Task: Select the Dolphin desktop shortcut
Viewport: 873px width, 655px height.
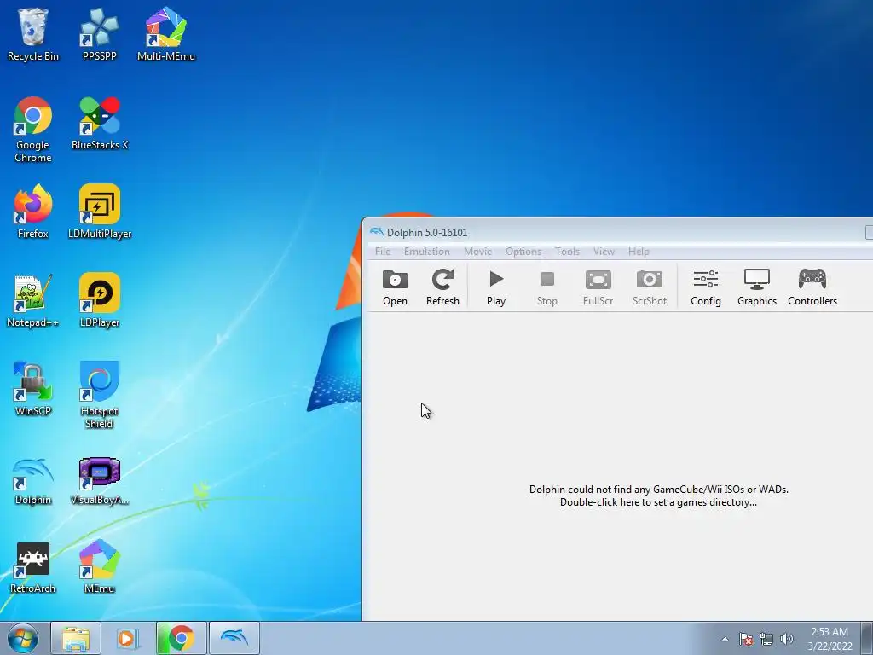Action: click(x=33, y=481)
